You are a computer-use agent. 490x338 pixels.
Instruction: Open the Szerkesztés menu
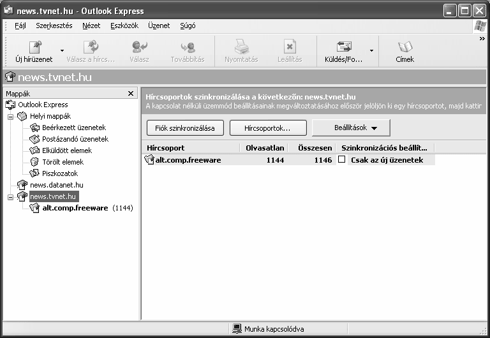[x=54, y=26]
